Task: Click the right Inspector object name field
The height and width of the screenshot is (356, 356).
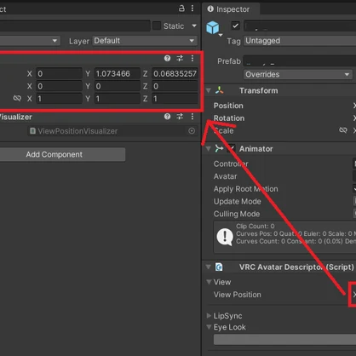Action: coord(300,26)
